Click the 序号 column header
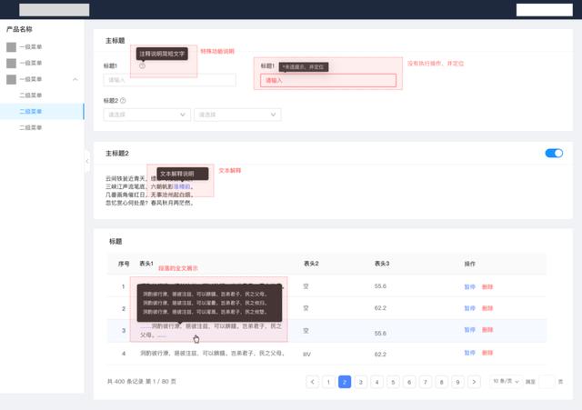582x410 pixels. click(124, 264)
